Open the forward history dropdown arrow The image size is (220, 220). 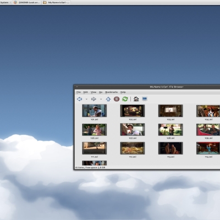tap(101, 99)
